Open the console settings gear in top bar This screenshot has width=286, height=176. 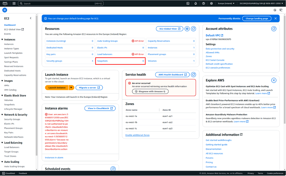click(211, 3)
